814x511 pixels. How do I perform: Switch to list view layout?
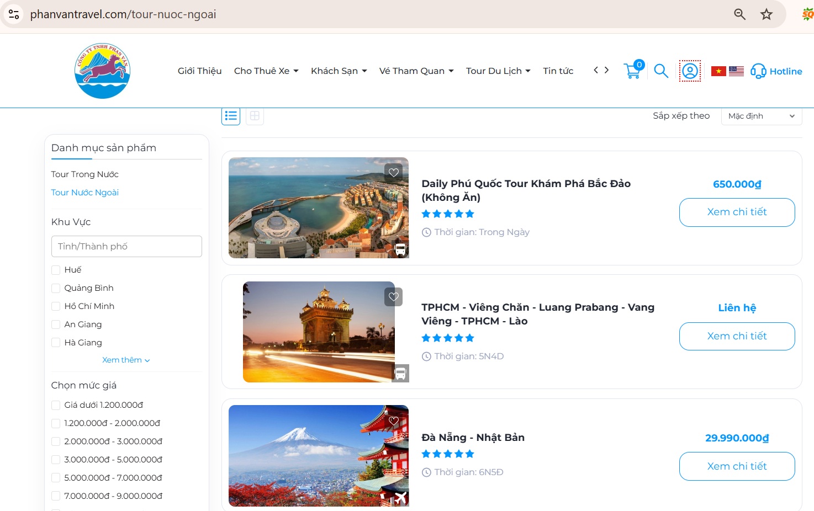pos(231,116)
